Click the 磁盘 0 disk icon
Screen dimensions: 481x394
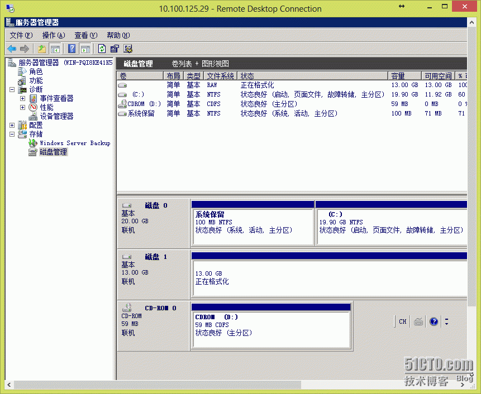(x=127, y=205)
